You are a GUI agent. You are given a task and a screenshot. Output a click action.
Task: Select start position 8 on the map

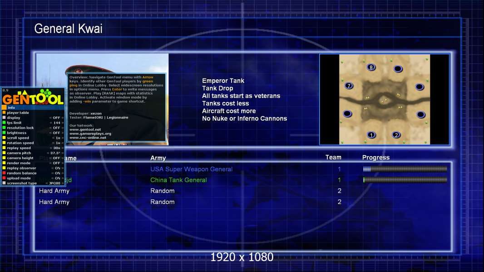(x=371, y=67)
